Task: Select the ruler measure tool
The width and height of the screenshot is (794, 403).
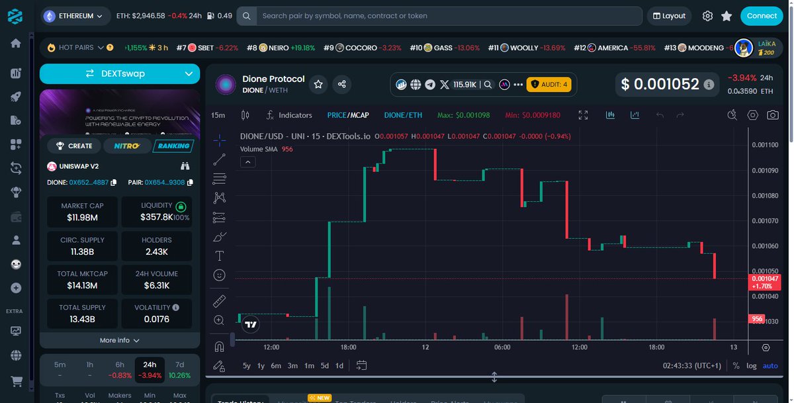Action: (x=220, y=301)
